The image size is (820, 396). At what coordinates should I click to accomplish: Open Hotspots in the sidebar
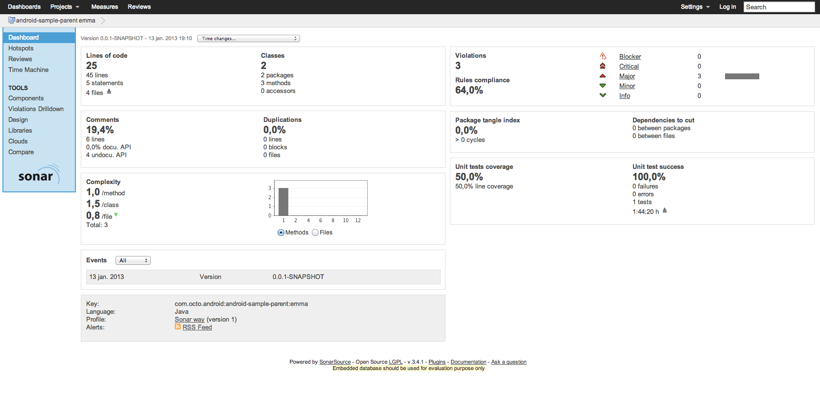21,48
